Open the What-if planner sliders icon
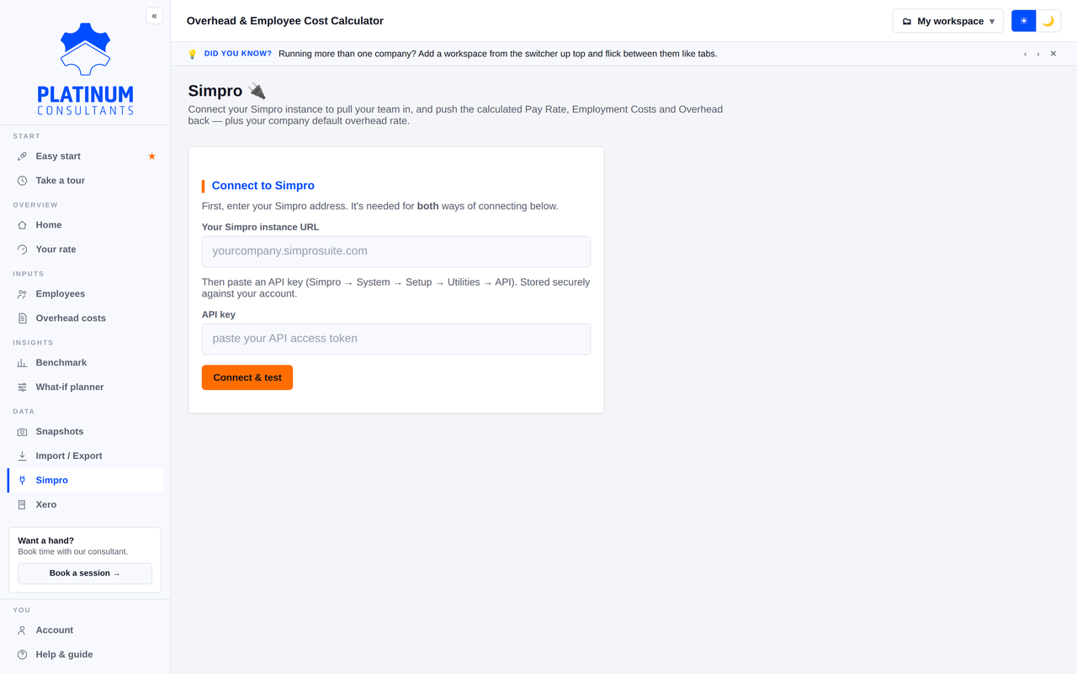Image resolution: width=1077 pixels, height=674 pixels. [22, 387]
